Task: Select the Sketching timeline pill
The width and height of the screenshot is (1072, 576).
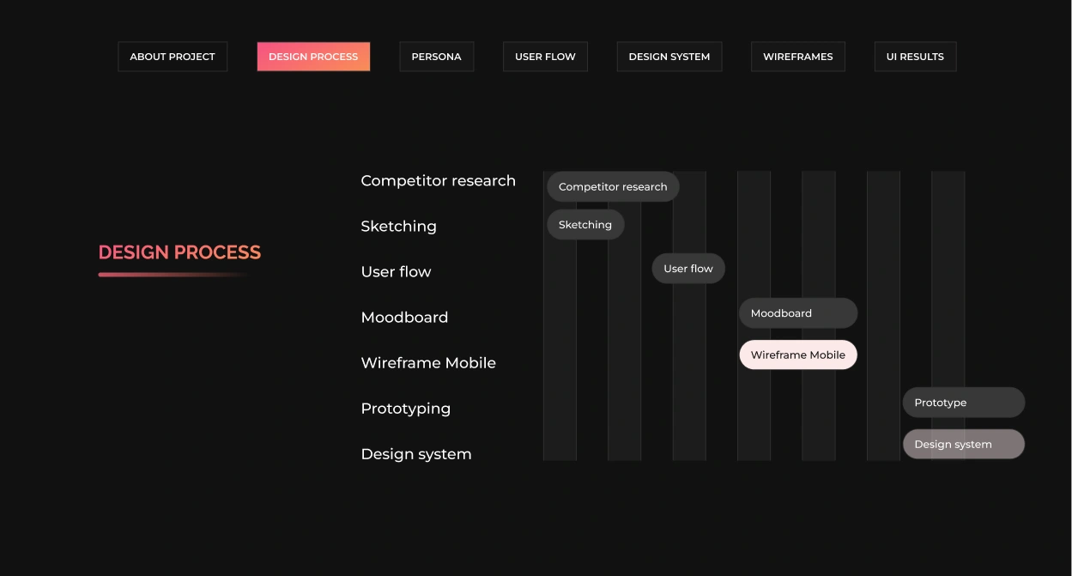Action: (x=585, y=225)
